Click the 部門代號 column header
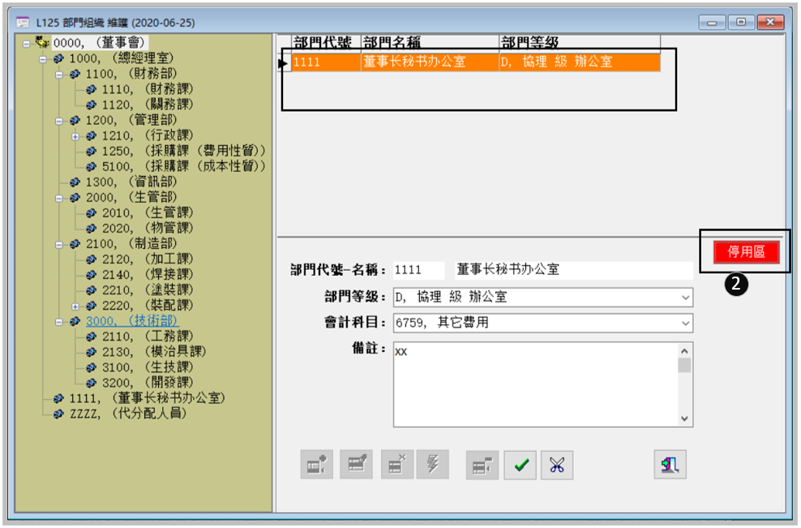Screen dimensions: 801x528 (x=326, y=42)
